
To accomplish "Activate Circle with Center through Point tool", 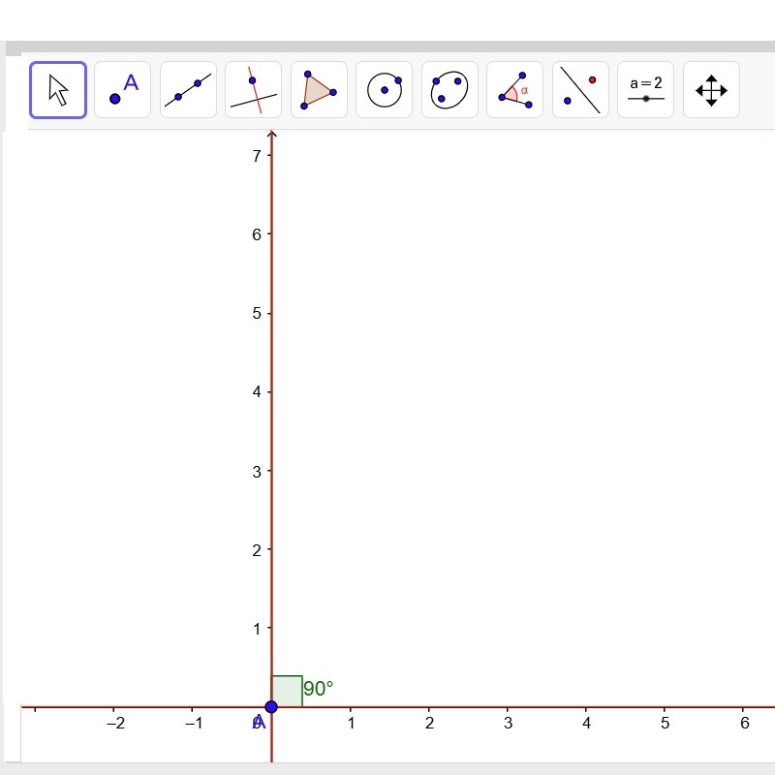I will coord(384,90).
